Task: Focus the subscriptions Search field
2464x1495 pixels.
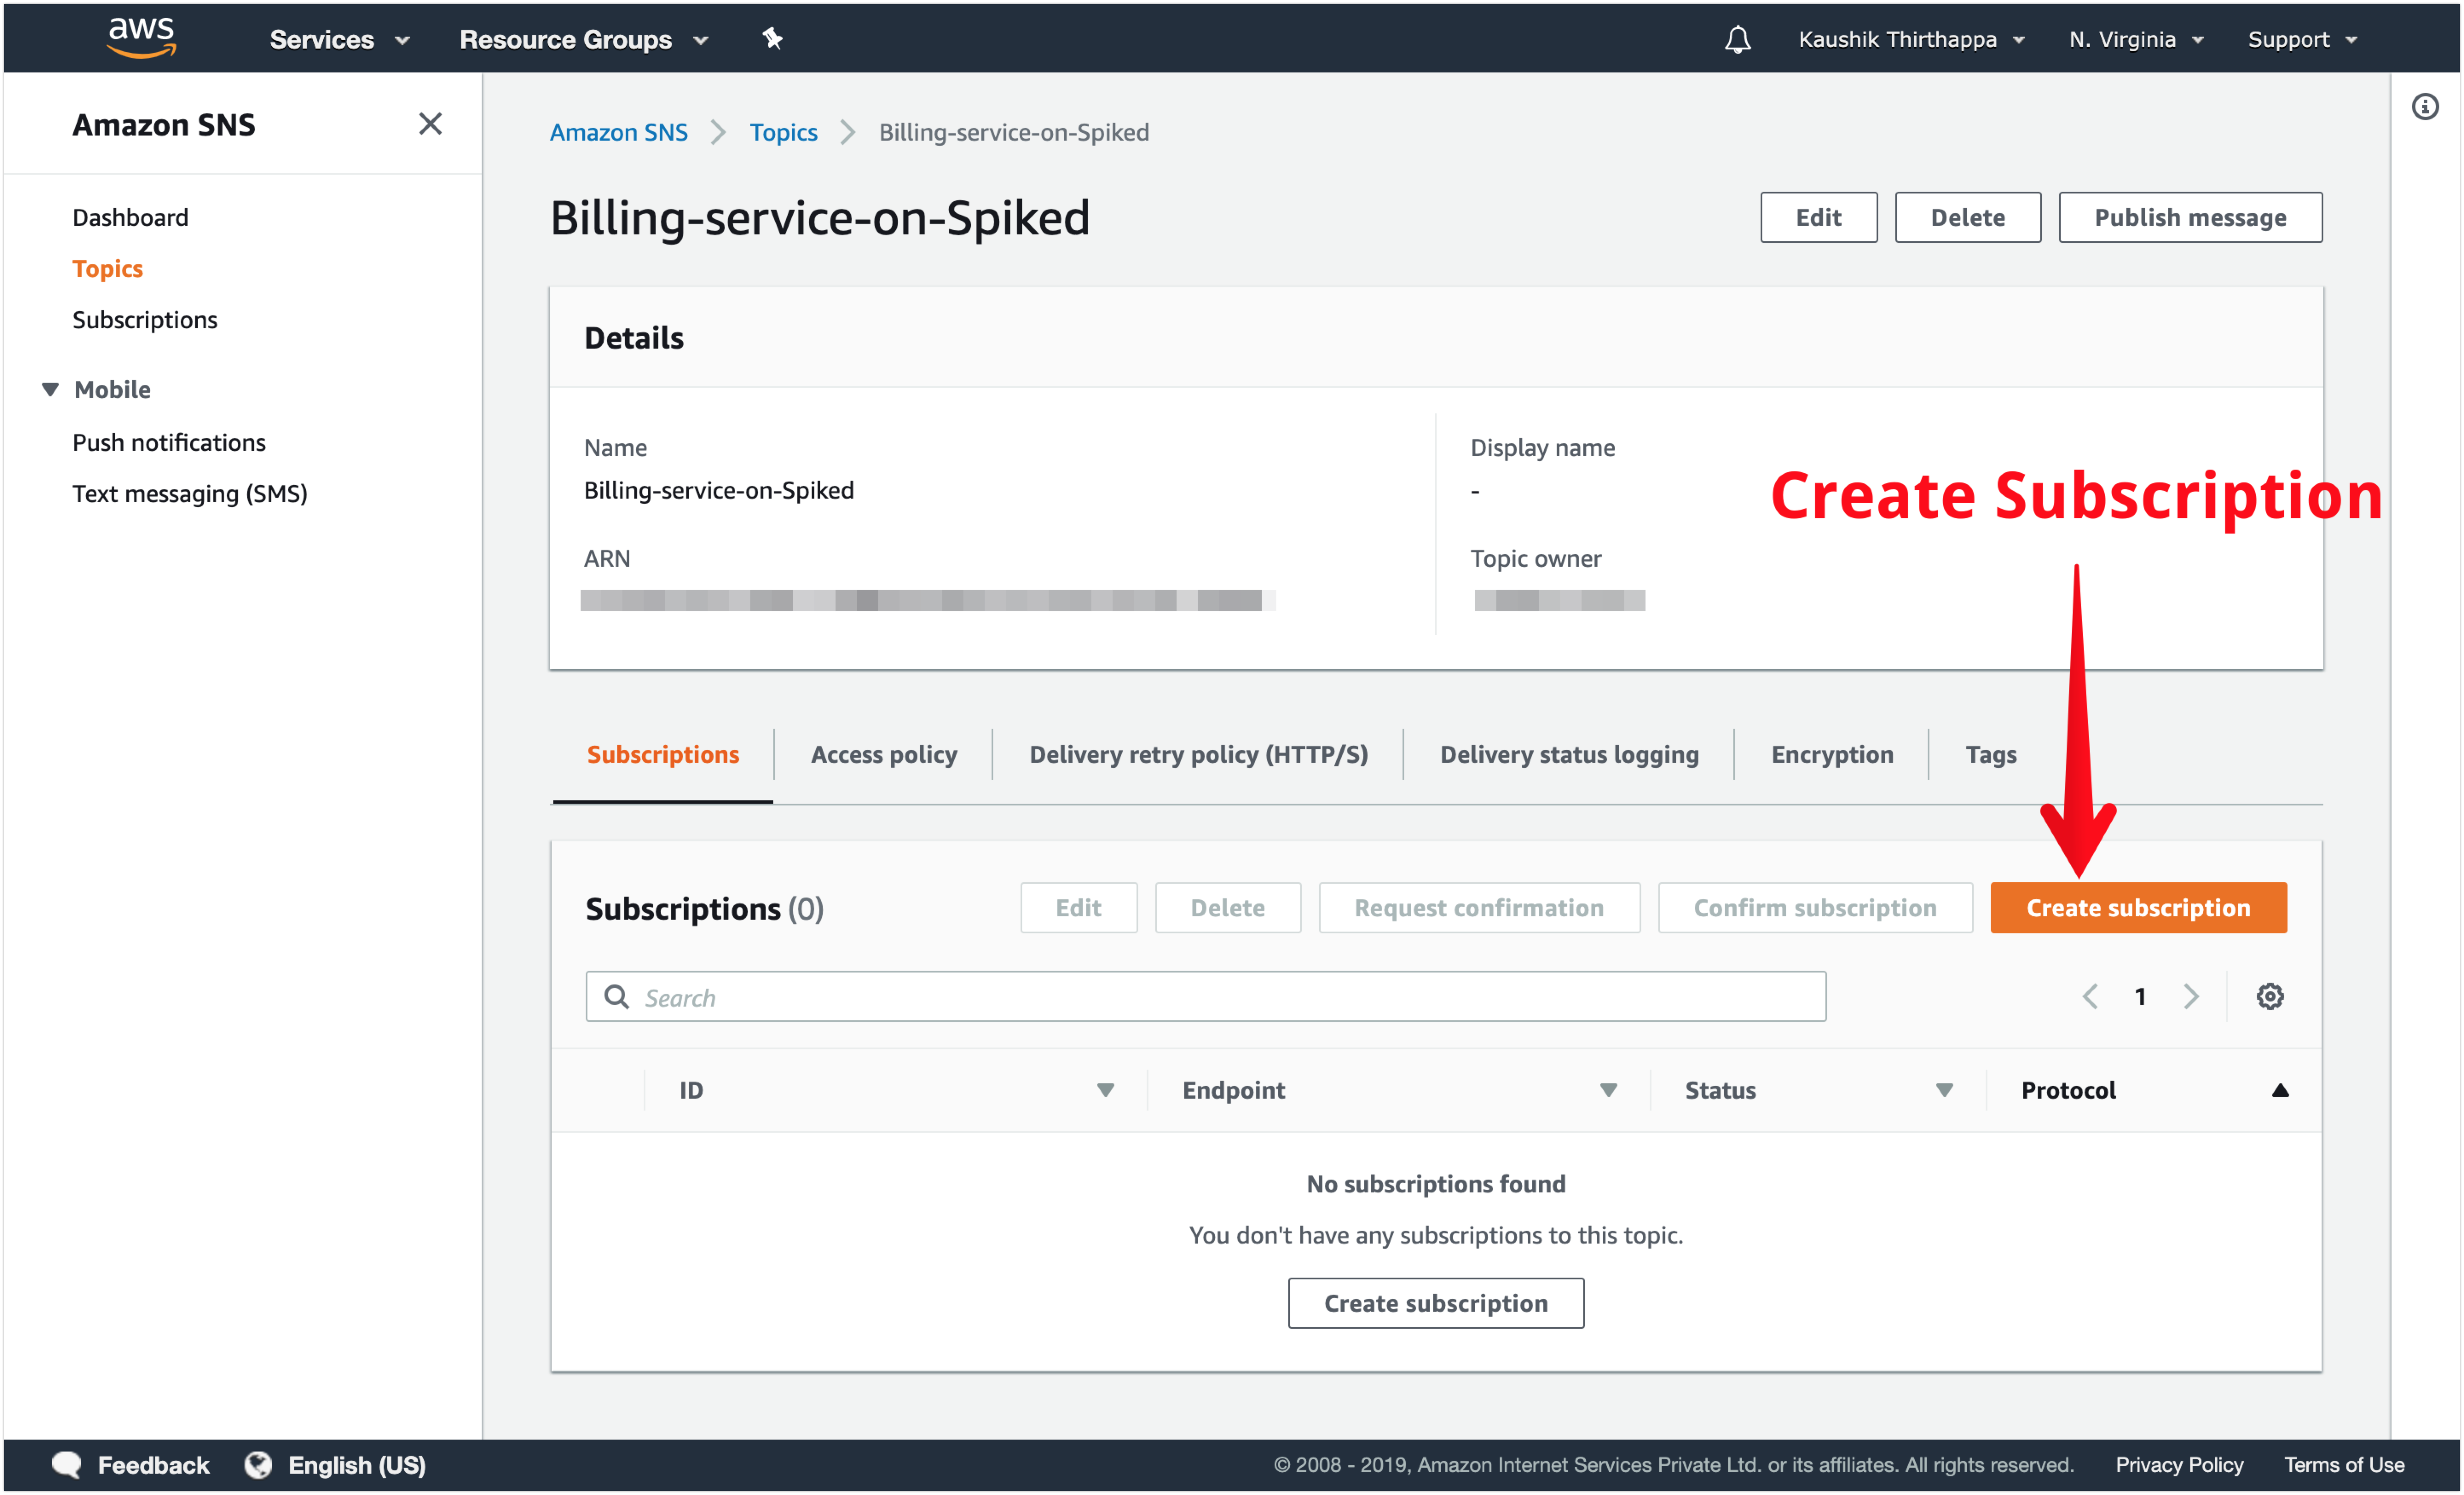Action: [x=1205, y=996]
